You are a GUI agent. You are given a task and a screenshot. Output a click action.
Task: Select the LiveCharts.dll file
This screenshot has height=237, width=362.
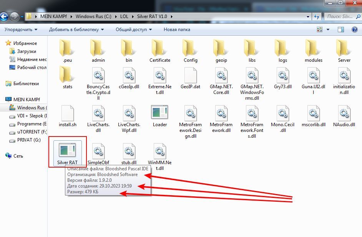click(x=98, y=118)
